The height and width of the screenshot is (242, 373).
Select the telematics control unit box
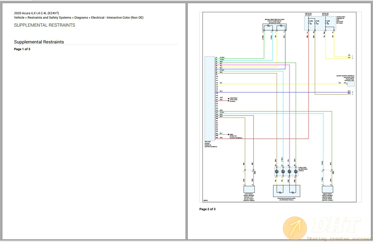click(351, 84)
